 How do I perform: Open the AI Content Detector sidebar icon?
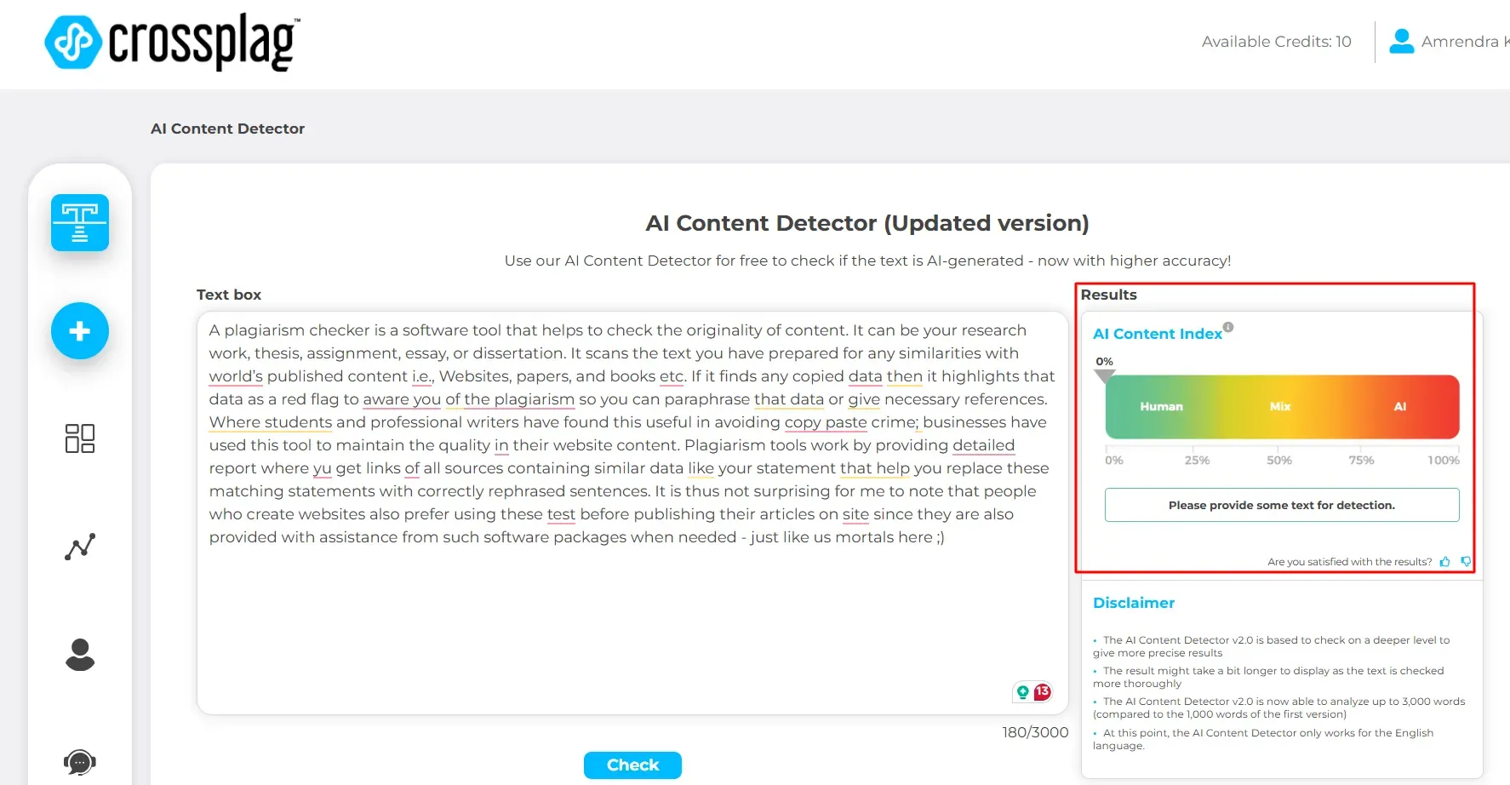[80, 223]
